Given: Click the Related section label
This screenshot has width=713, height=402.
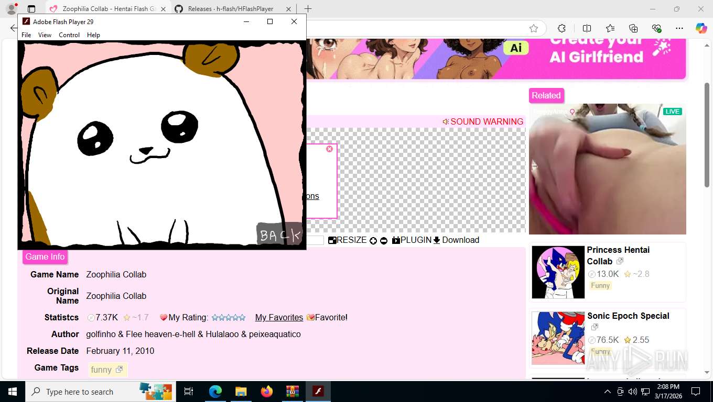Looking at the screenshot, I should (546, 95).
